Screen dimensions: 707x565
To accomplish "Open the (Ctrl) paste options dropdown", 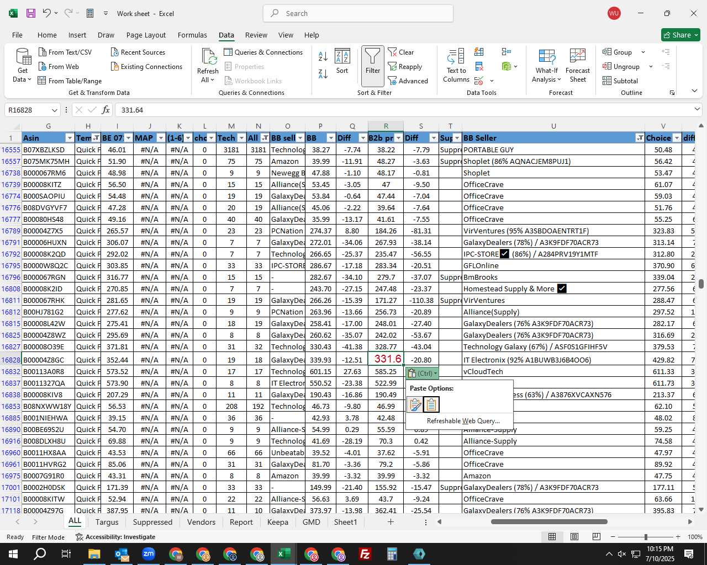I will click(x=422, y=374).
